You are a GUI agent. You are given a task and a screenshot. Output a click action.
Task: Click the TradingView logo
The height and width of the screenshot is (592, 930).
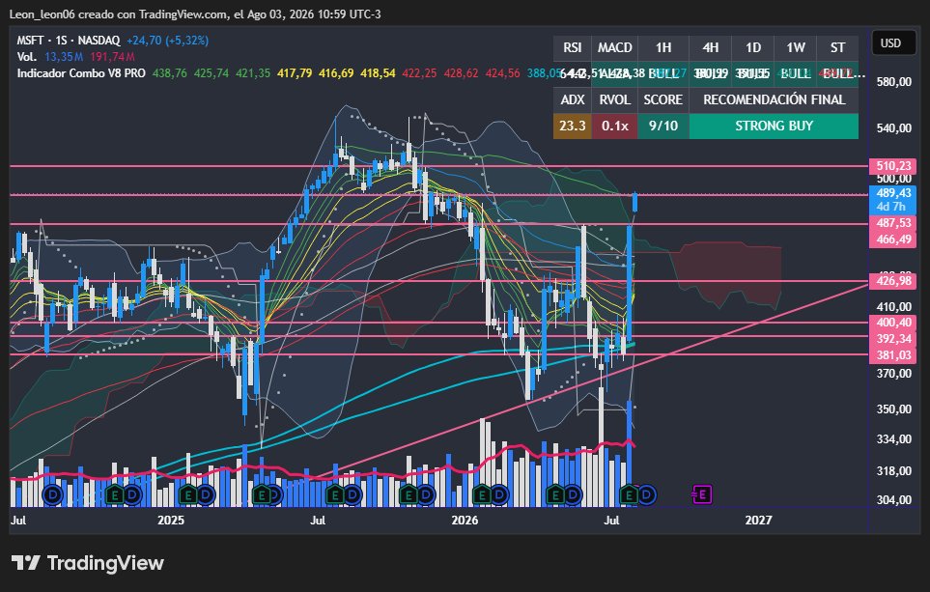click(87, 563)
